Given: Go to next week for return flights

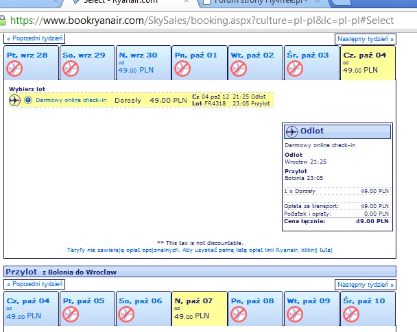Looking at the screenshot, I should click(x=366, y=285).
